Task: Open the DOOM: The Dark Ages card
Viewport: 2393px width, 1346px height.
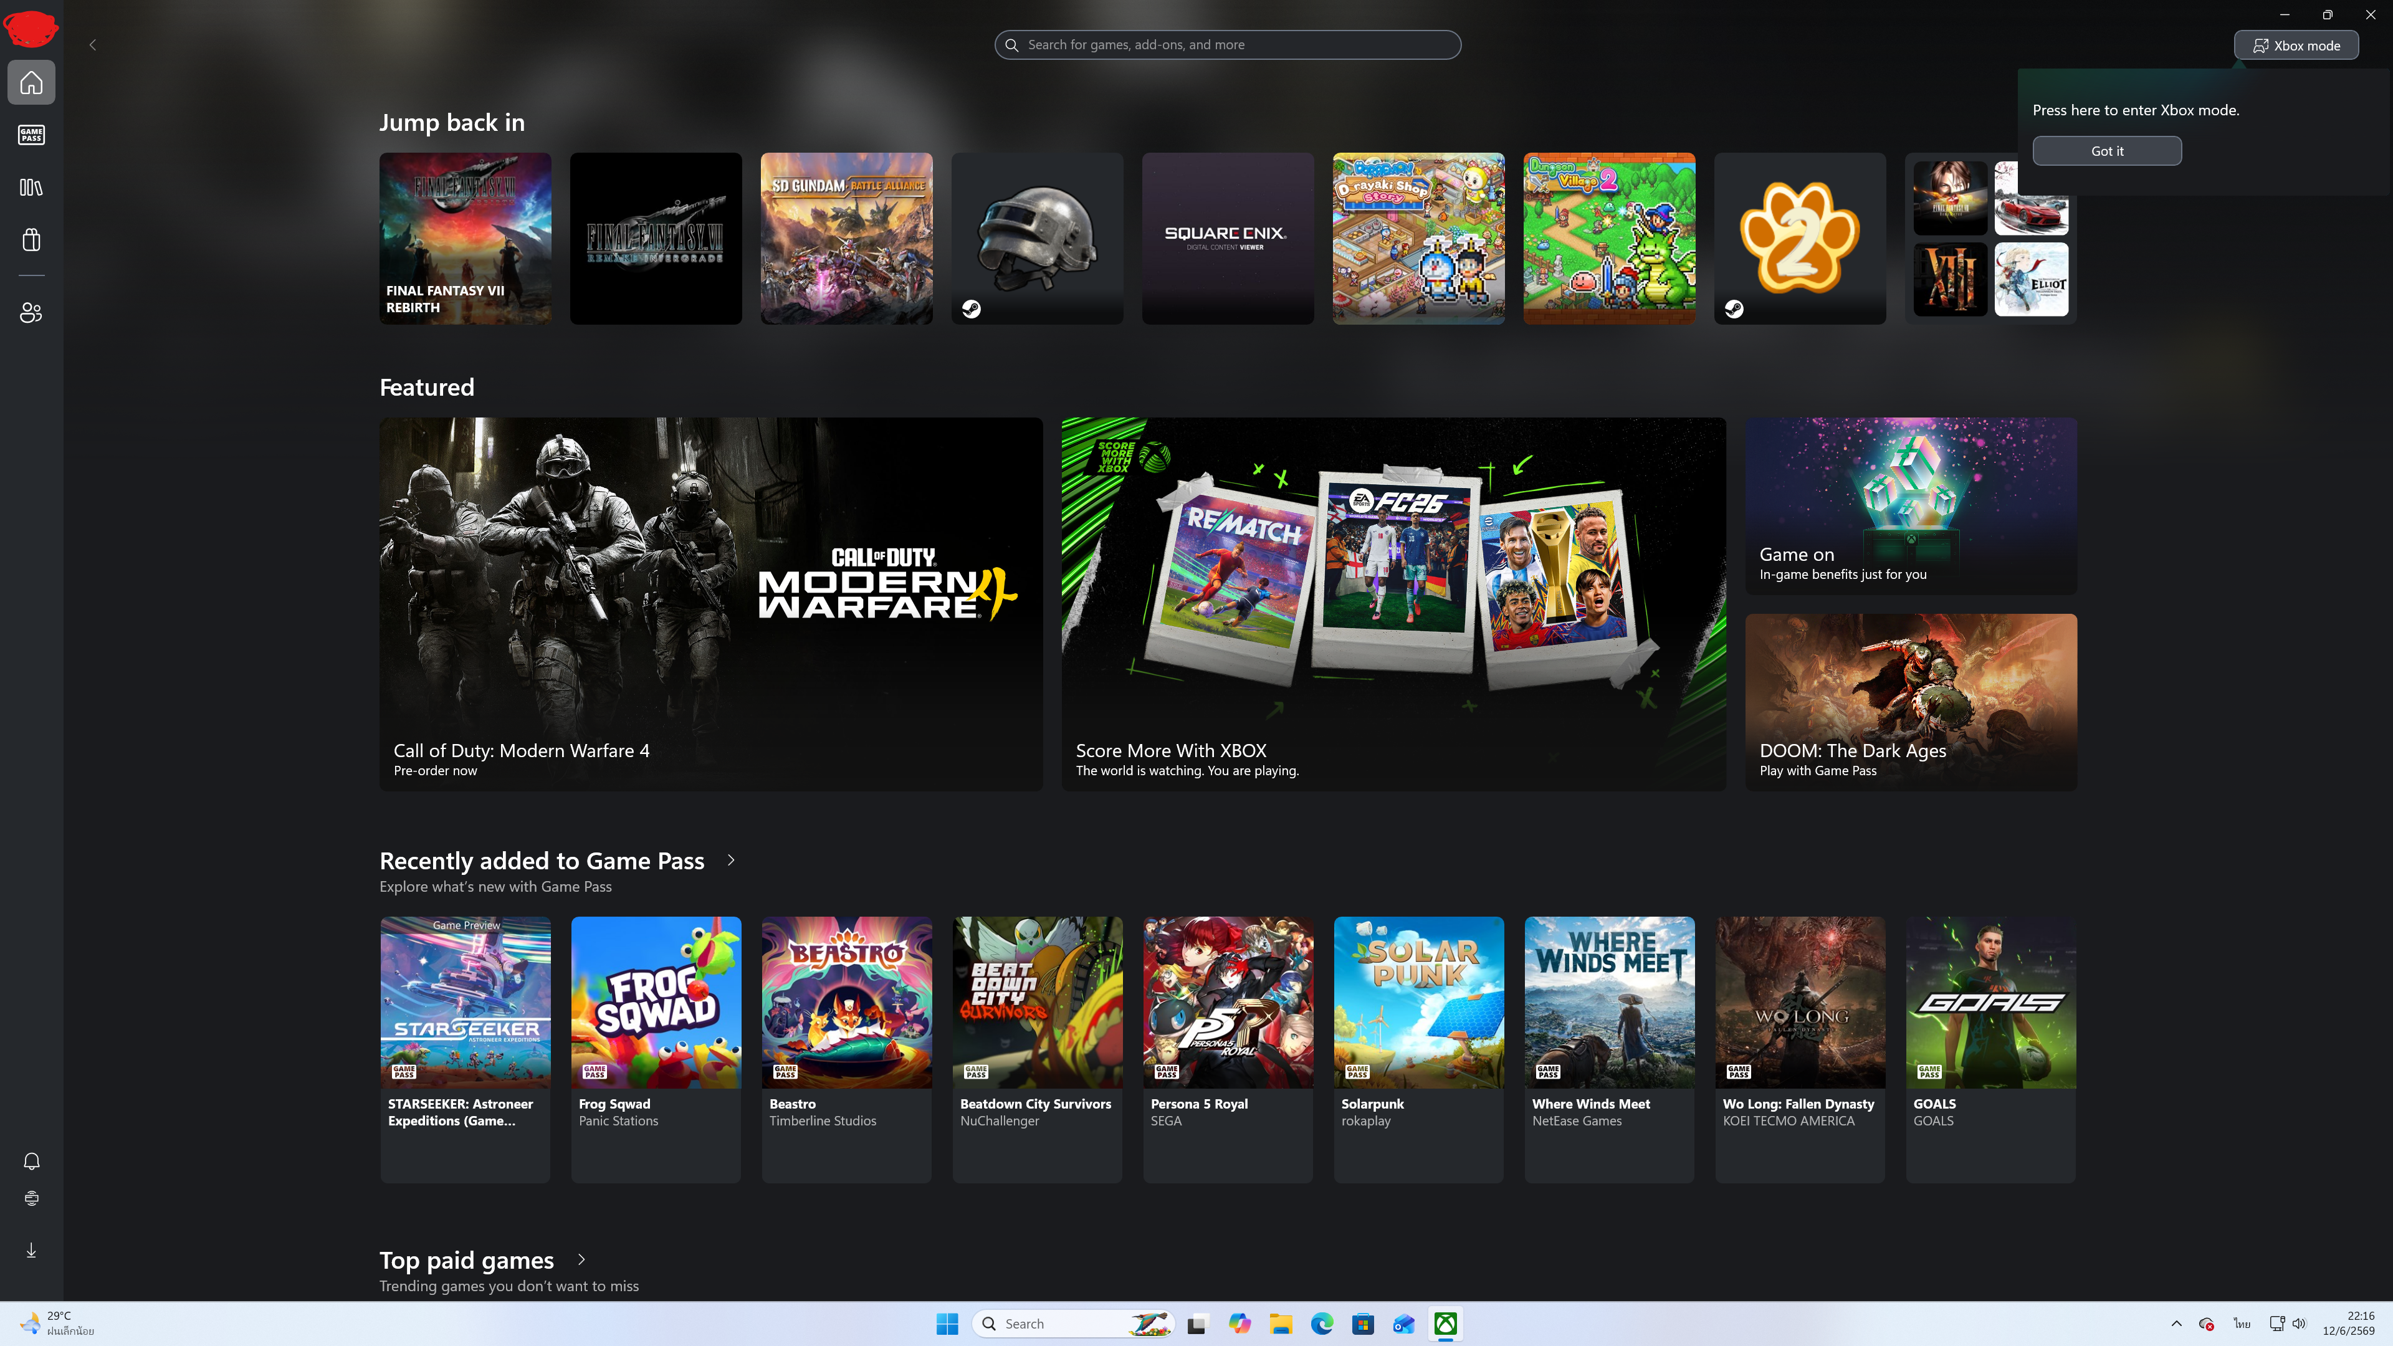Action: click(1911, 702)
